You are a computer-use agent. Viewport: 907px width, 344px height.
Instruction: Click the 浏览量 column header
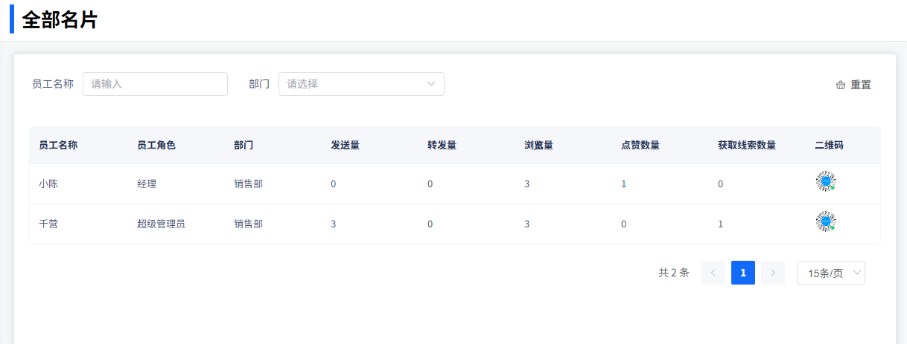[538, 145]
